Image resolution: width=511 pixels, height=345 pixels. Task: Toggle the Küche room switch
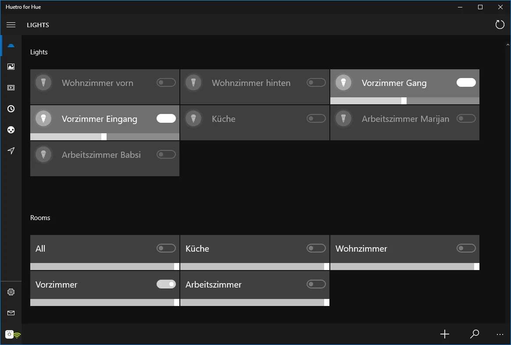pos(316,248)
